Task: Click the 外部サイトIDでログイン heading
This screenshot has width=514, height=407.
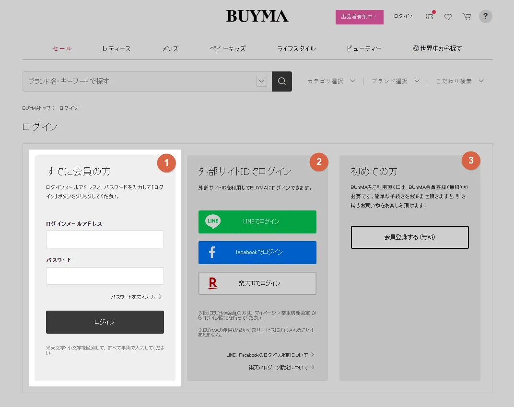Action: (x=245, y=171)
